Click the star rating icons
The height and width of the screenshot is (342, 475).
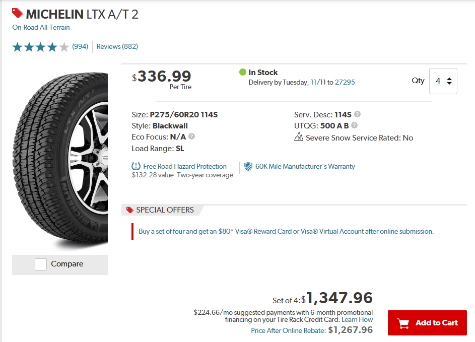(40, 47)
